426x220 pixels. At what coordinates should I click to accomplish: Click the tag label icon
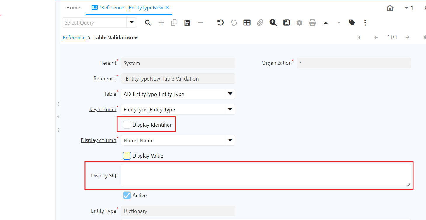(x=352, y=23)
